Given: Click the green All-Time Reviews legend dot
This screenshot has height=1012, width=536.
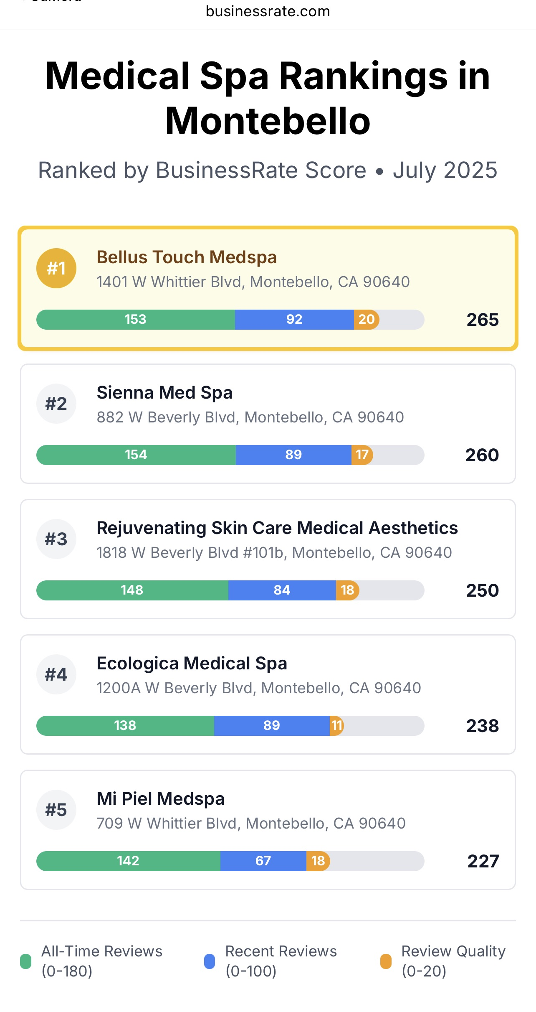Looking at the screenshot, I should 26,961.
